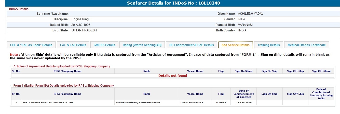Switch to the CoC & CoE Details tab
This screenshot has width=340, height=114.
pyautogui.click(x=73, y=45)
